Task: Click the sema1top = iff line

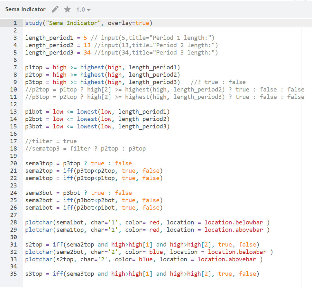Action: (94, 178)
